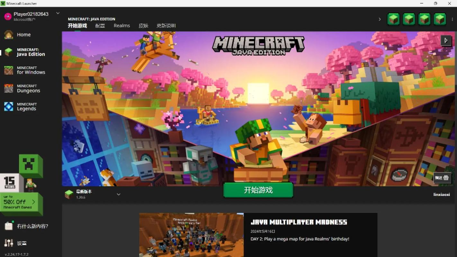Open Java Multiplayer Madness news thumbnail
This screenshot has height=257, width=457.
pyautogui.click(x=191, y=235)
